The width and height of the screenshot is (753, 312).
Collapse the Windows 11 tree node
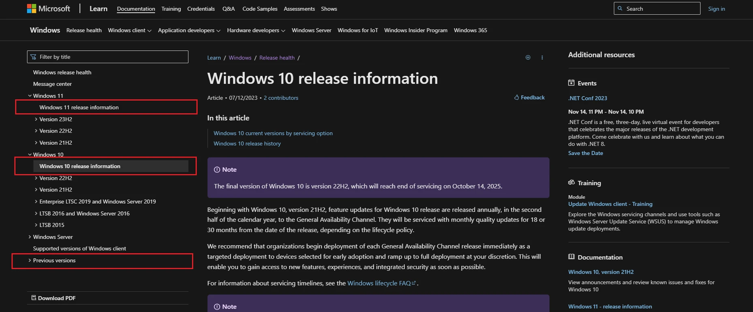(x=30, y=96)
